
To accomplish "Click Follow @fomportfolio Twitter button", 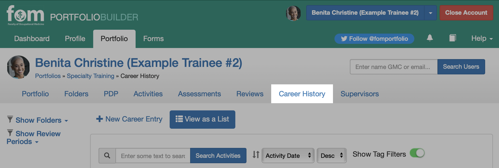I will point(374,39).
